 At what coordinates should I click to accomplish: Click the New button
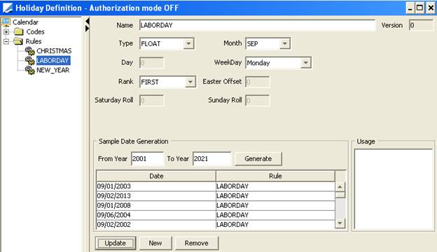(155, 243)
